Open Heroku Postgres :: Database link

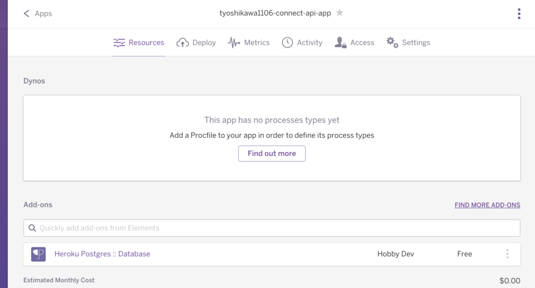[x=102, y=254]
